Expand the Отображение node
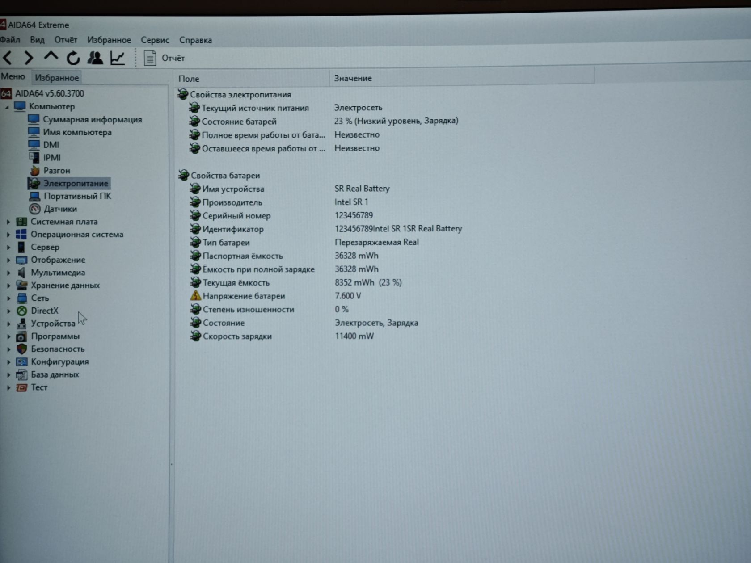751x563 pixels. coord(8,260)
